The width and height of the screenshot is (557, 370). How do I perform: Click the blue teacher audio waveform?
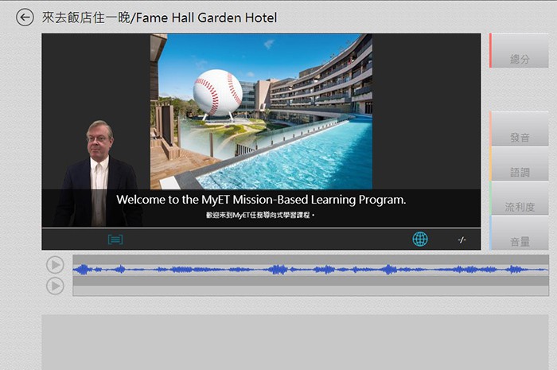pyautogui.click(x=310, y=270)
